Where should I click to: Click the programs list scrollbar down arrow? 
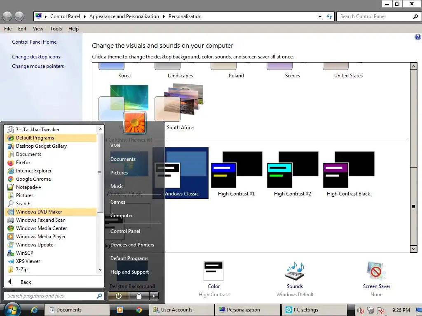pyautogui.click(x=100, y=270)
